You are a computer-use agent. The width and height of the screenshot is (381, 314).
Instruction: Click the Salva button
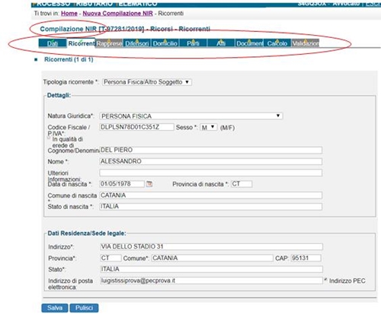click(x=55, y=308)
